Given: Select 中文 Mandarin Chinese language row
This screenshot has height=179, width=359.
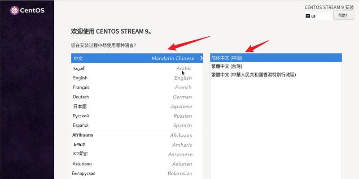Looking at the screenshot, I should click(137, 58).
